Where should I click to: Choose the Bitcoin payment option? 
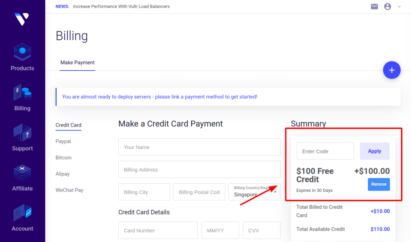tap(63, 158)
